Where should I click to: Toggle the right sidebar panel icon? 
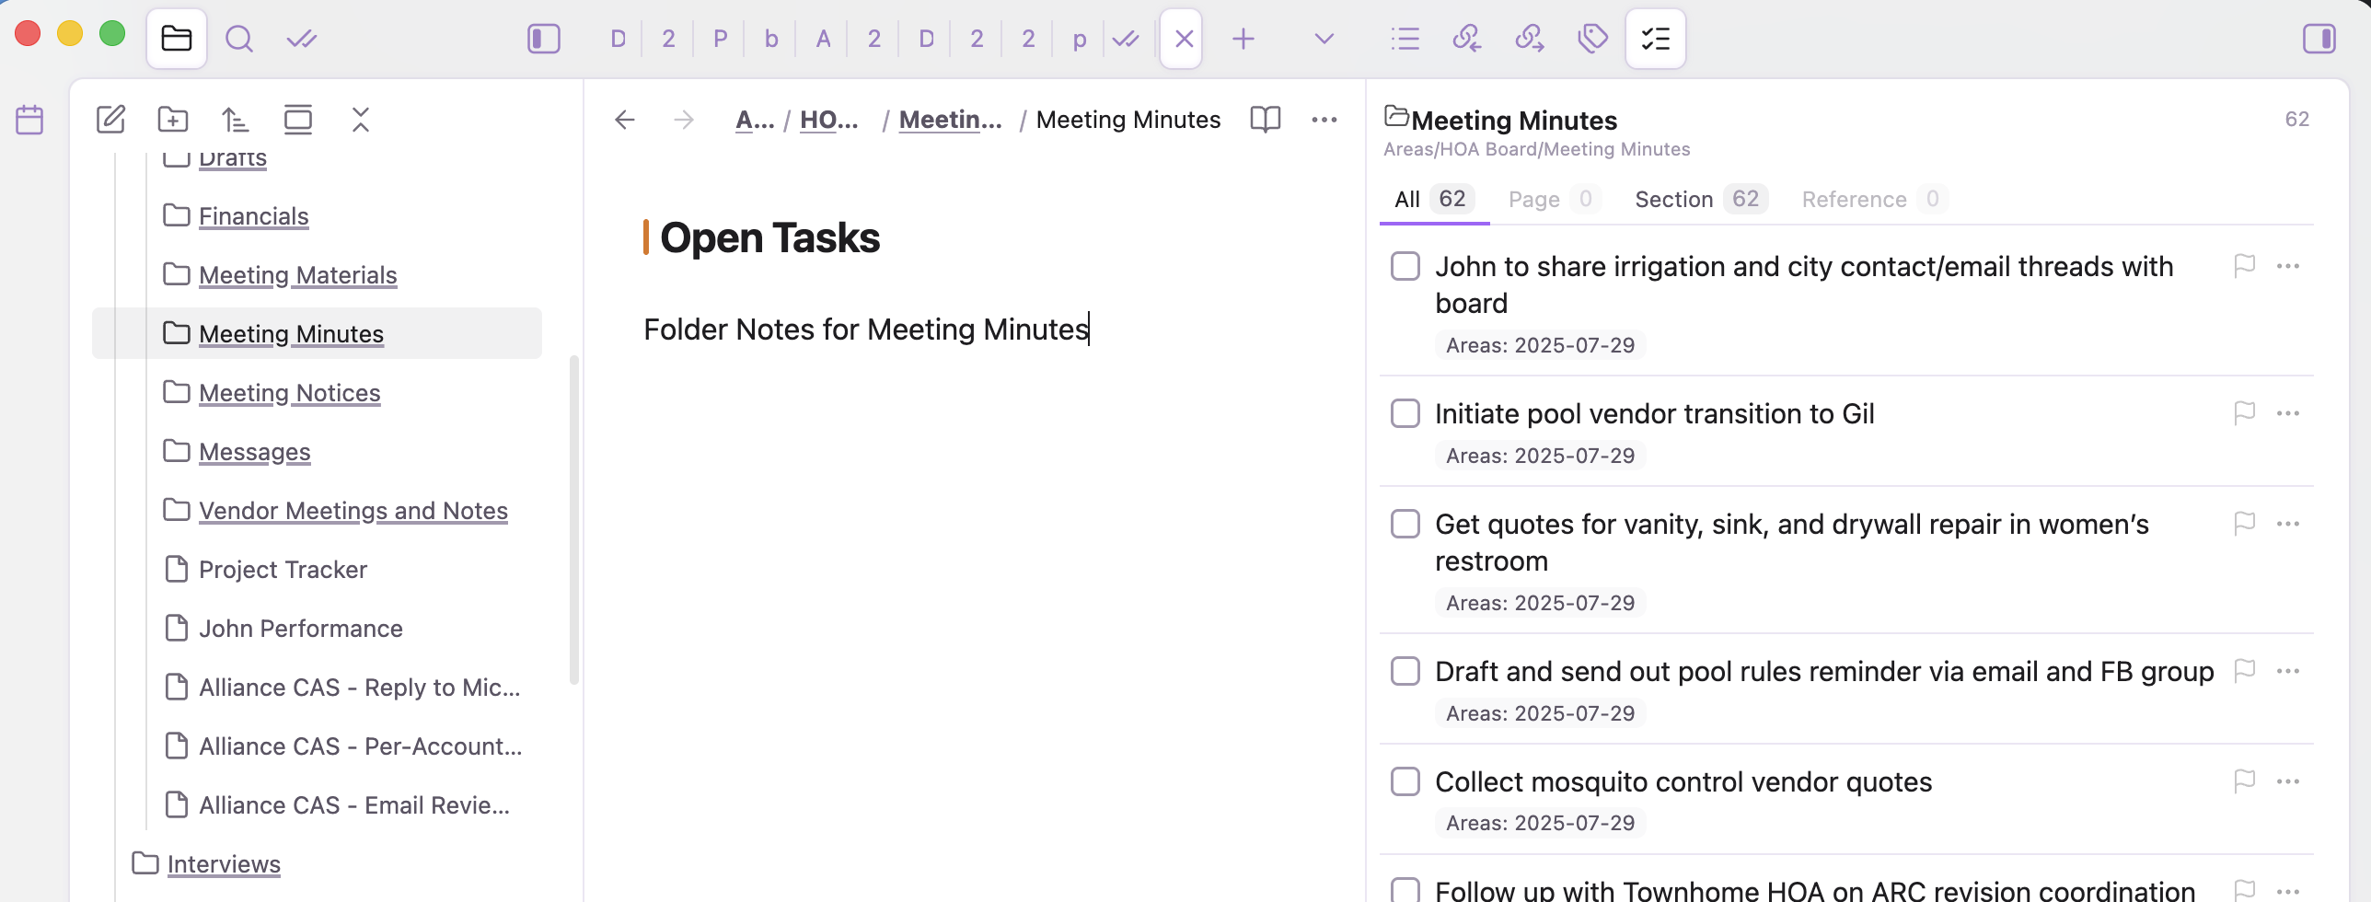[x=2319, y=39]
